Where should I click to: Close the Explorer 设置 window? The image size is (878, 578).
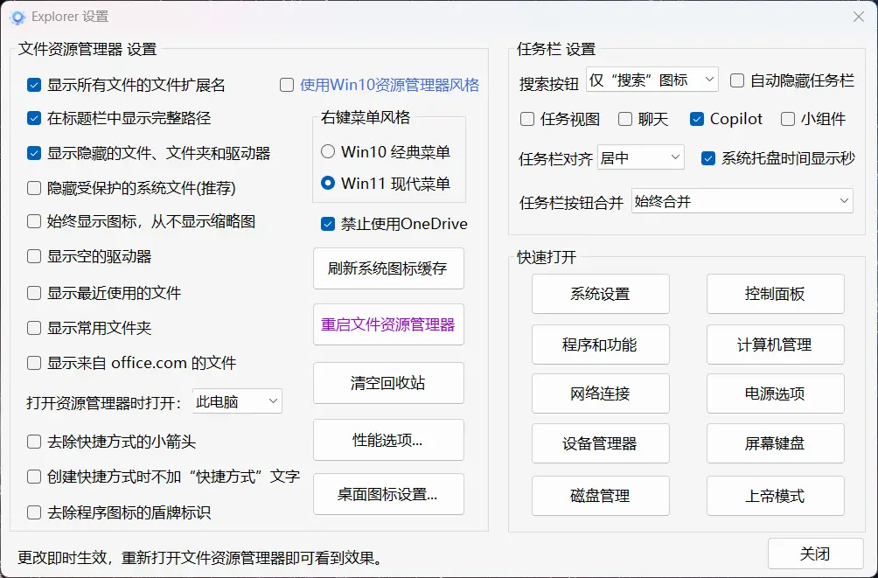pos(859,17)
